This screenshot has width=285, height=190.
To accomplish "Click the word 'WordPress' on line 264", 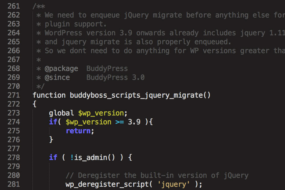I will click(64, 33).
